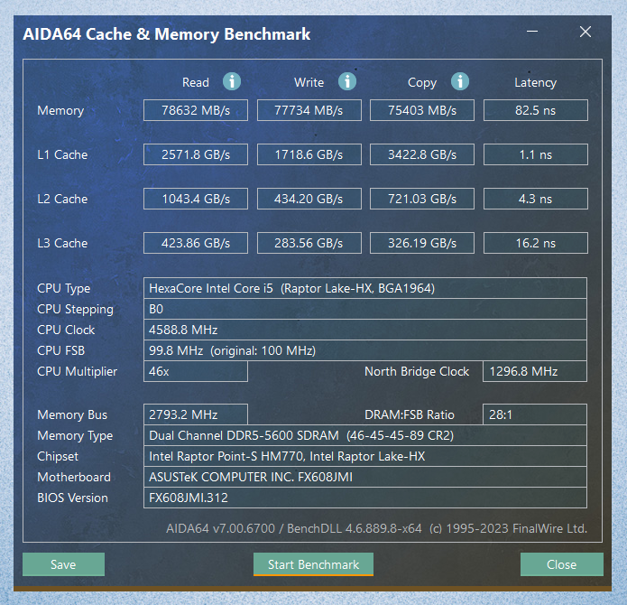Image resolution: width=627 pixels, height=605 pixels.
Task: Click the CPU Type label
Action: point(63,289)
